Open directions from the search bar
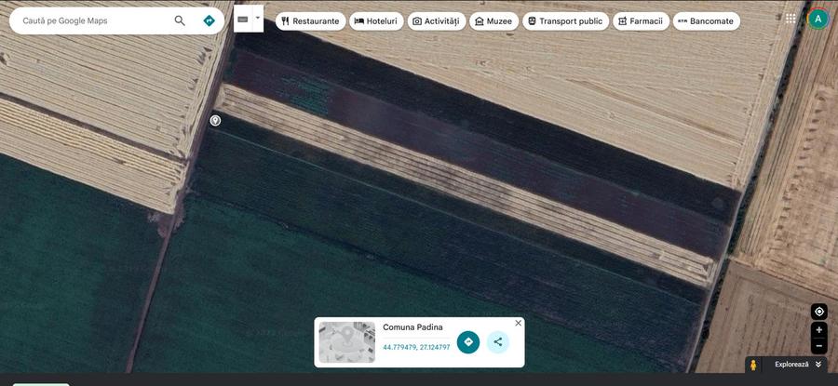This screenshot has width=838, height=386. point(209,20)
